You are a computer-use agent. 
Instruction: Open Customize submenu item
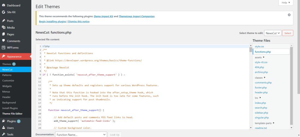pyautogui.click(x=8, y=81)
